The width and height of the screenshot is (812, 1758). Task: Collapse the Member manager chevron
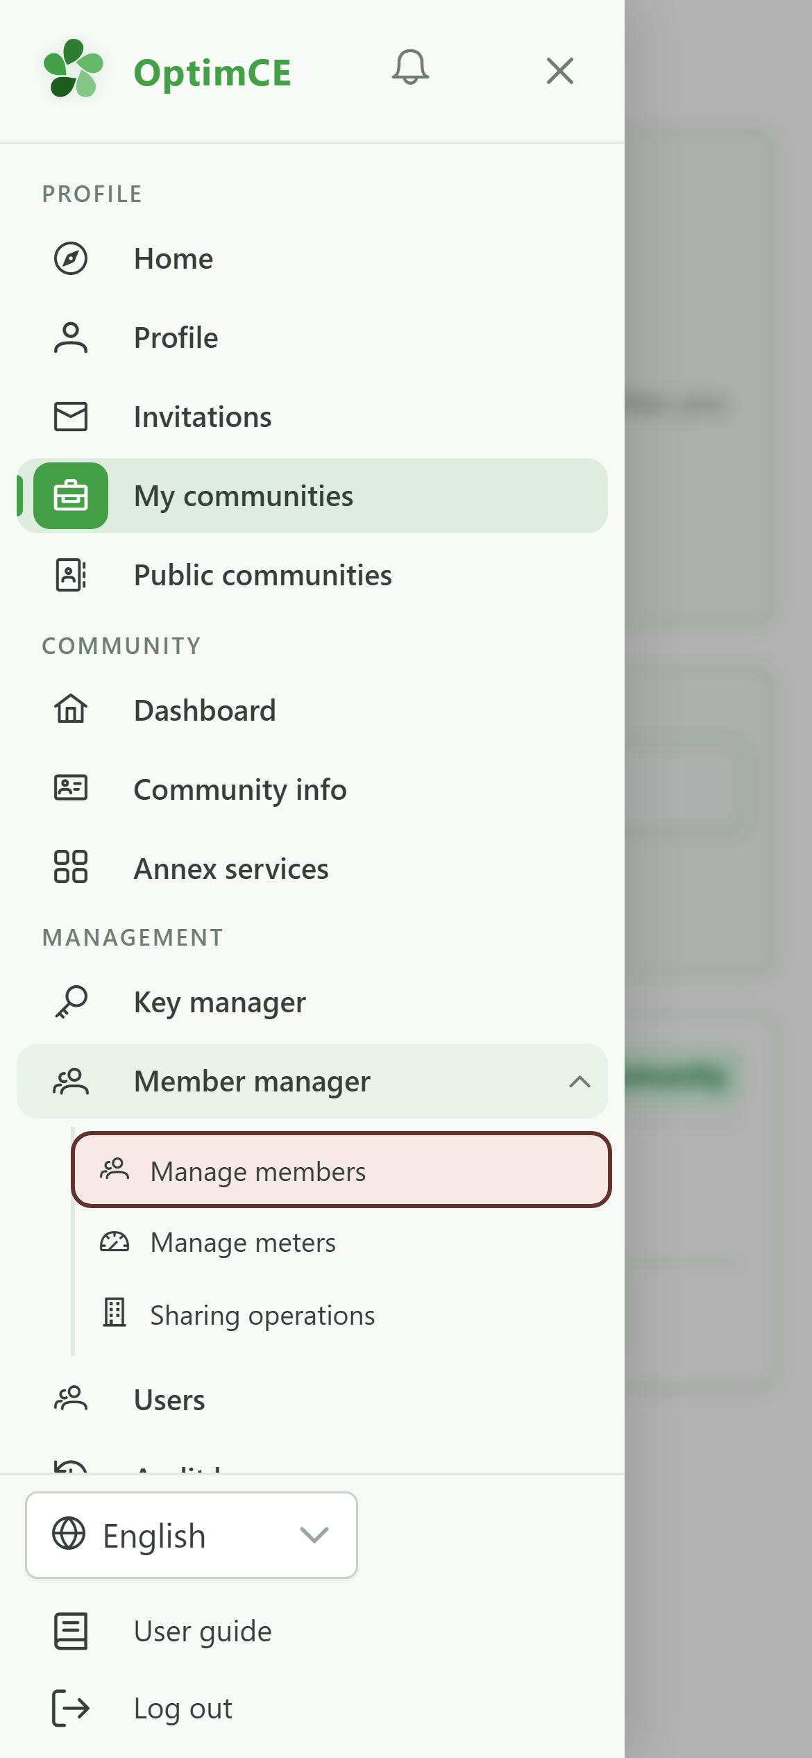tap(580, 1081)
